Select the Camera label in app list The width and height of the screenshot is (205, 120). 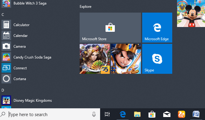pyautogui.click(x=20, y=46)
